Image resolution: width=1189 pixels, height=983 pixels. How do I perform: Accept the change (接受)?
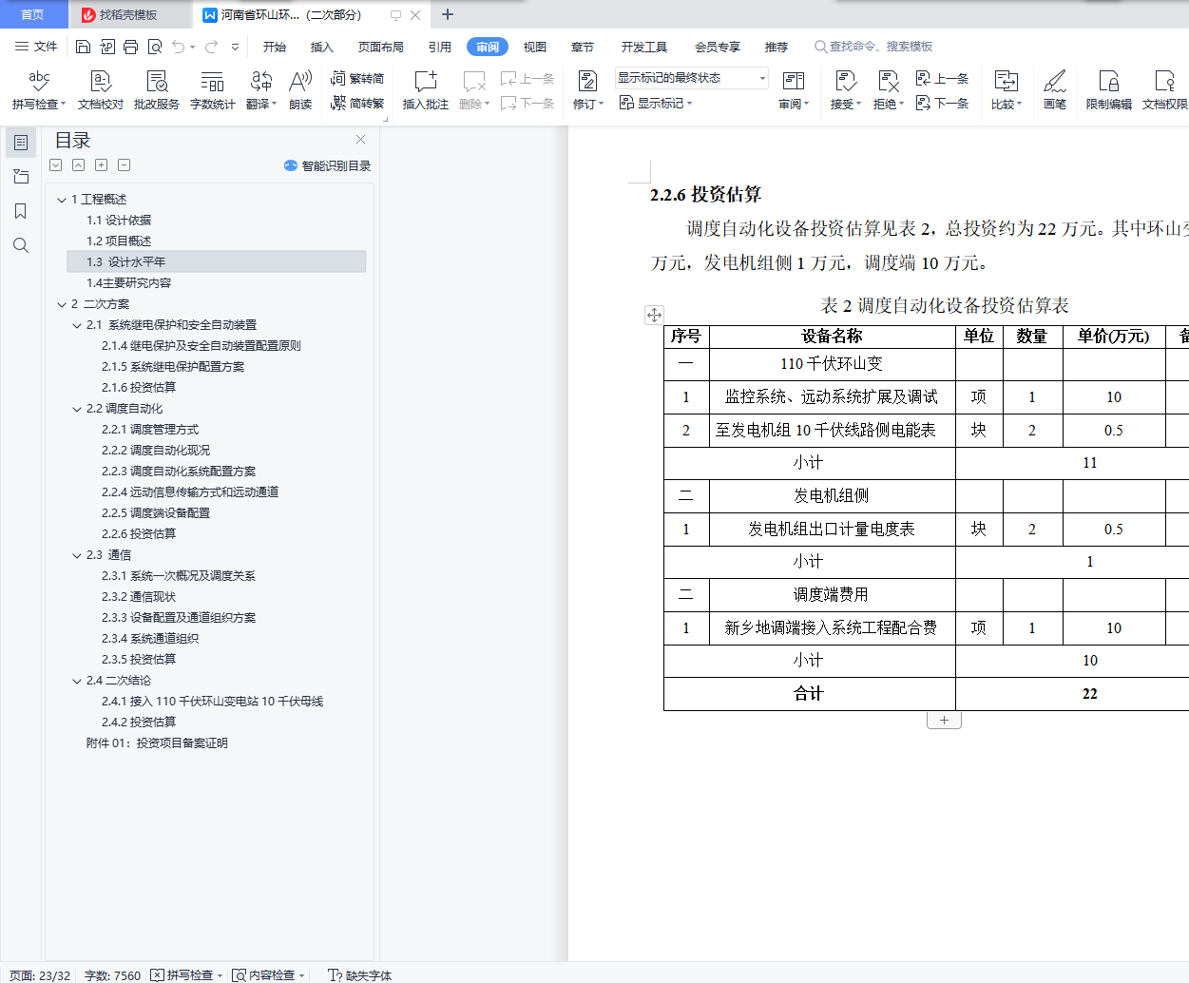click(845, 90)
